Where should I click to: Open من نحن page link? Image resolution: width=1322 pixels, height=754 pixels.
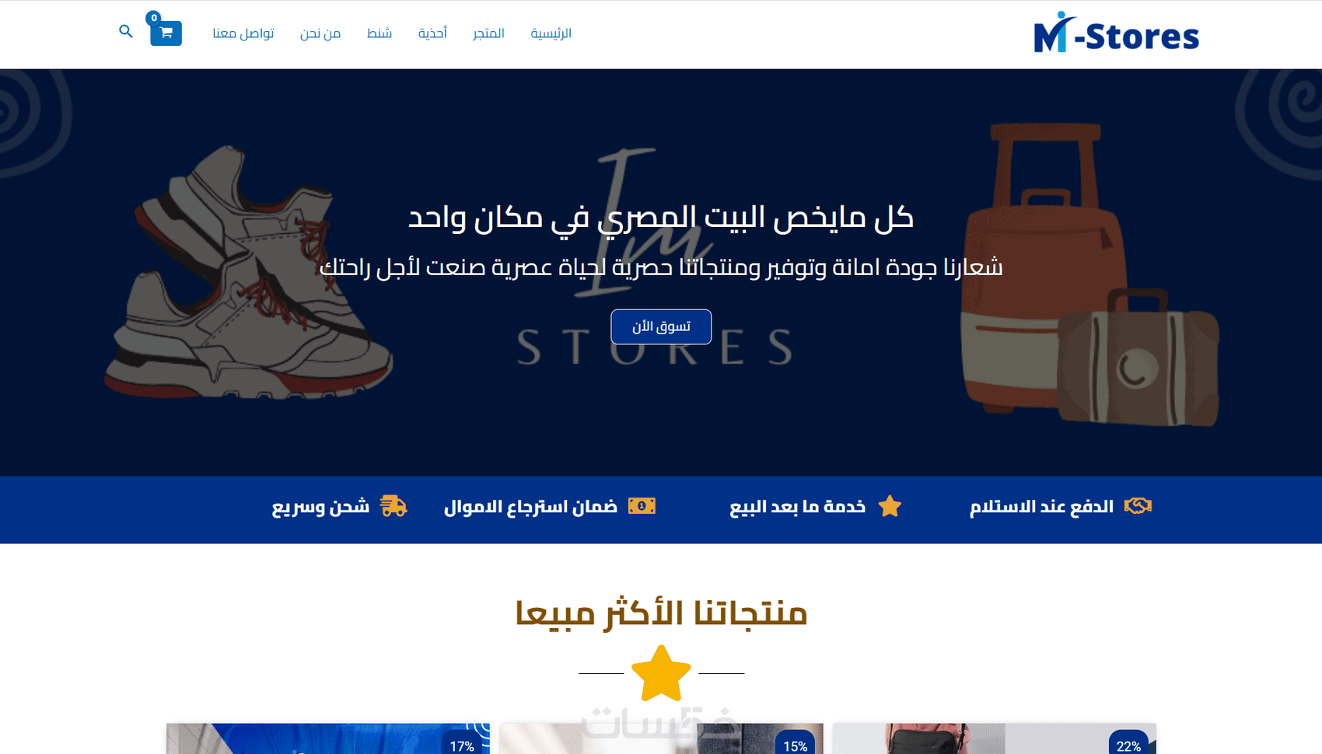click(320, 33)
